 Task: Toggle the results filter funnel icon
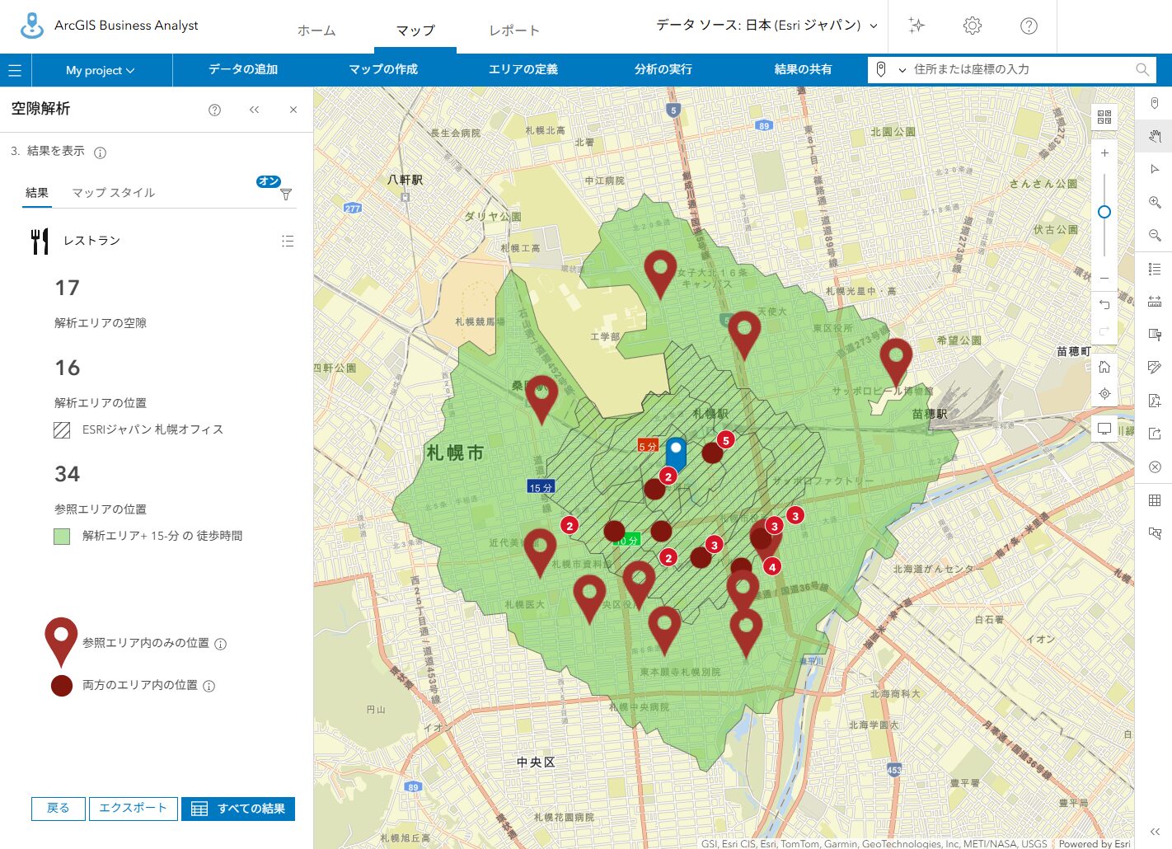(x=286, y=195)
